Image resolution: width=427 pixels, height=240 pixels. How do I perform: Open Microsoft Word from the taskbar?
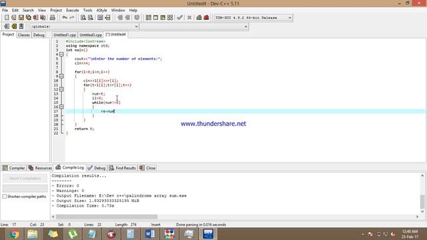point(149,234)
